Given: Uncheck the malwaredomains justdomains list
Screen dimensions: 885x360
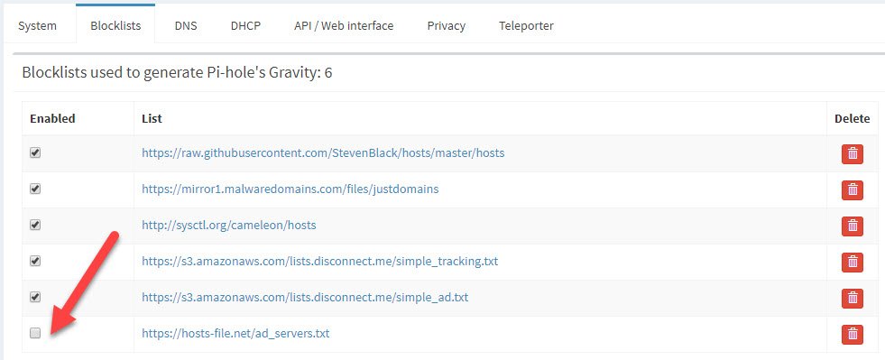Looking at the screenshot, I should [35, 189].
